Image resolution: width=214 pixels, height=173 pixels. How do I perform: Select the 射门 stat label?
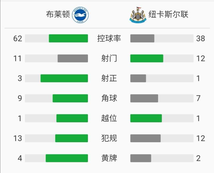point(109,58)
